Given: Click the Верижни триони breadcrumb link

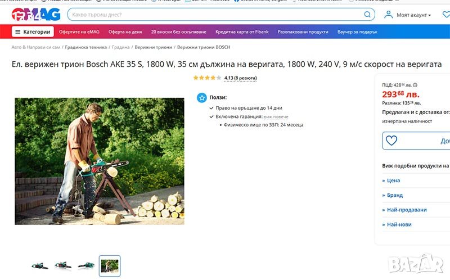Looking at the screenshot, I should [153, 47].
